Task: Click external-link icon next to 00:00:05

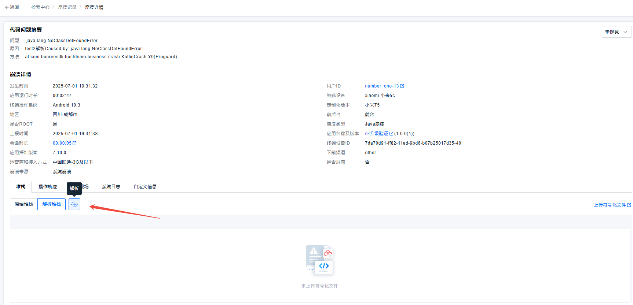Action: pos(75,143)
